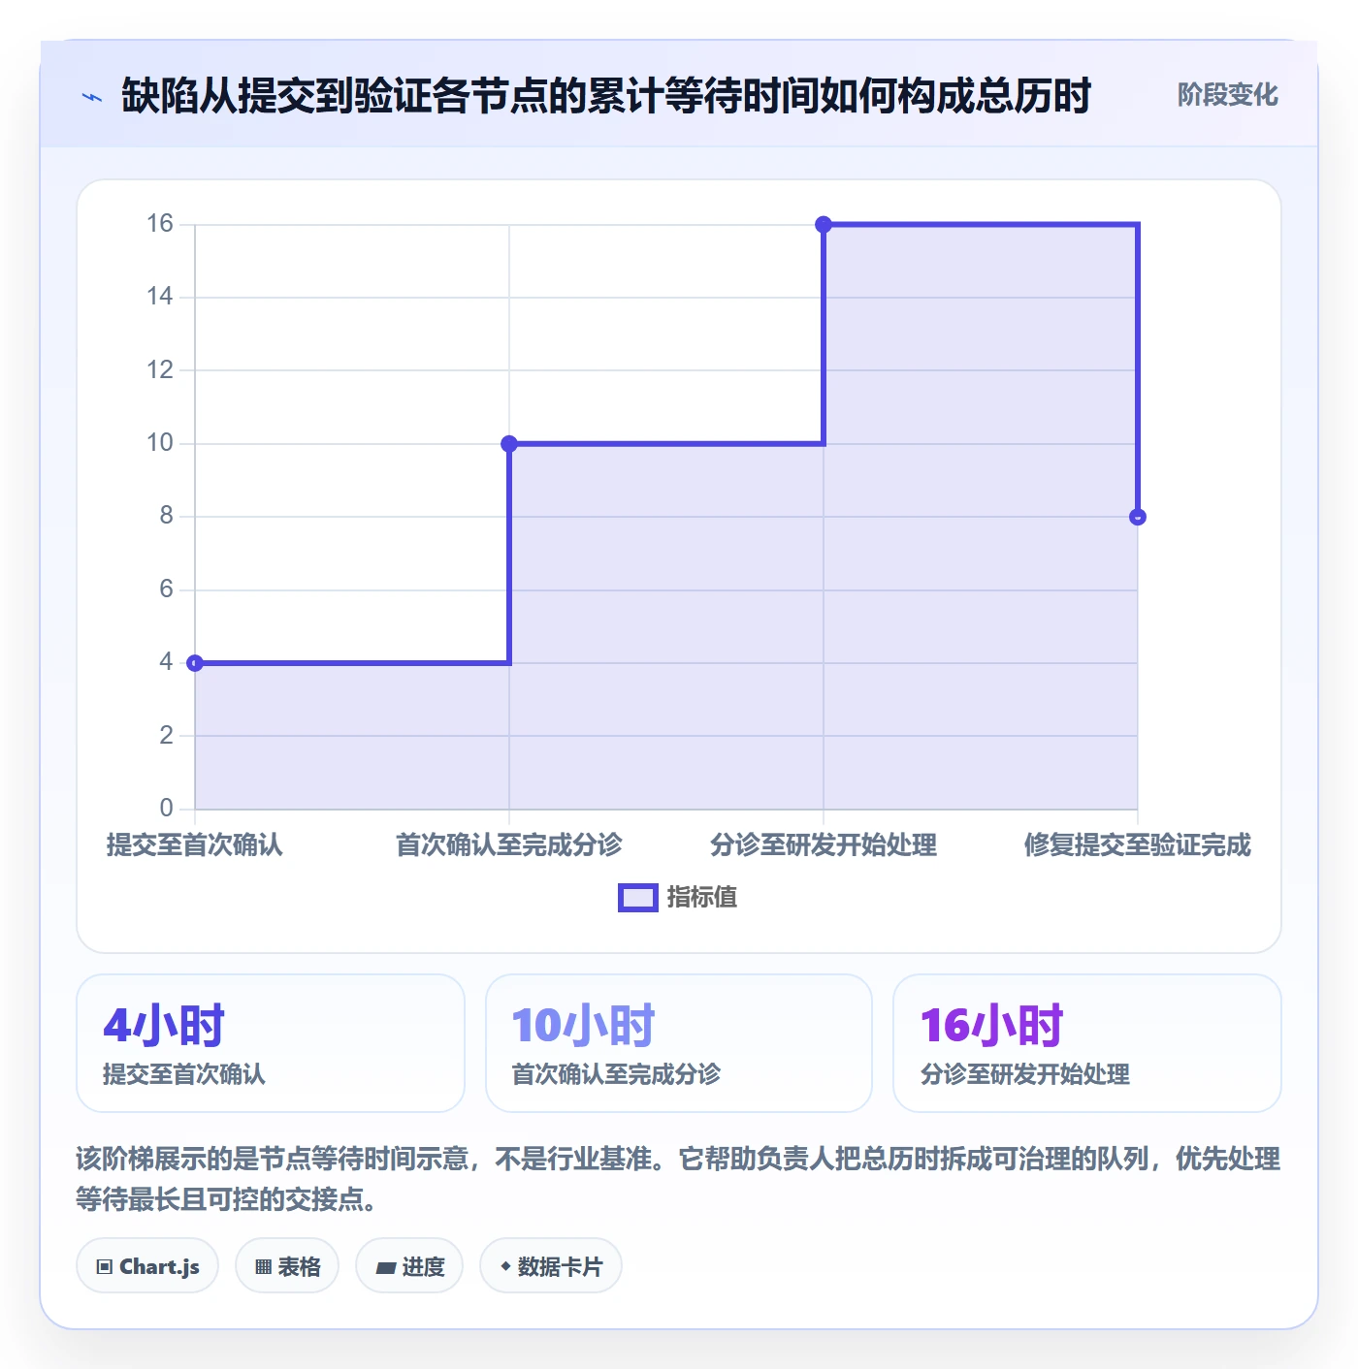The width and height of the screenshot is (1358, 1369).
Task: Click y-axis tick label 12
Action: [160, 370]
